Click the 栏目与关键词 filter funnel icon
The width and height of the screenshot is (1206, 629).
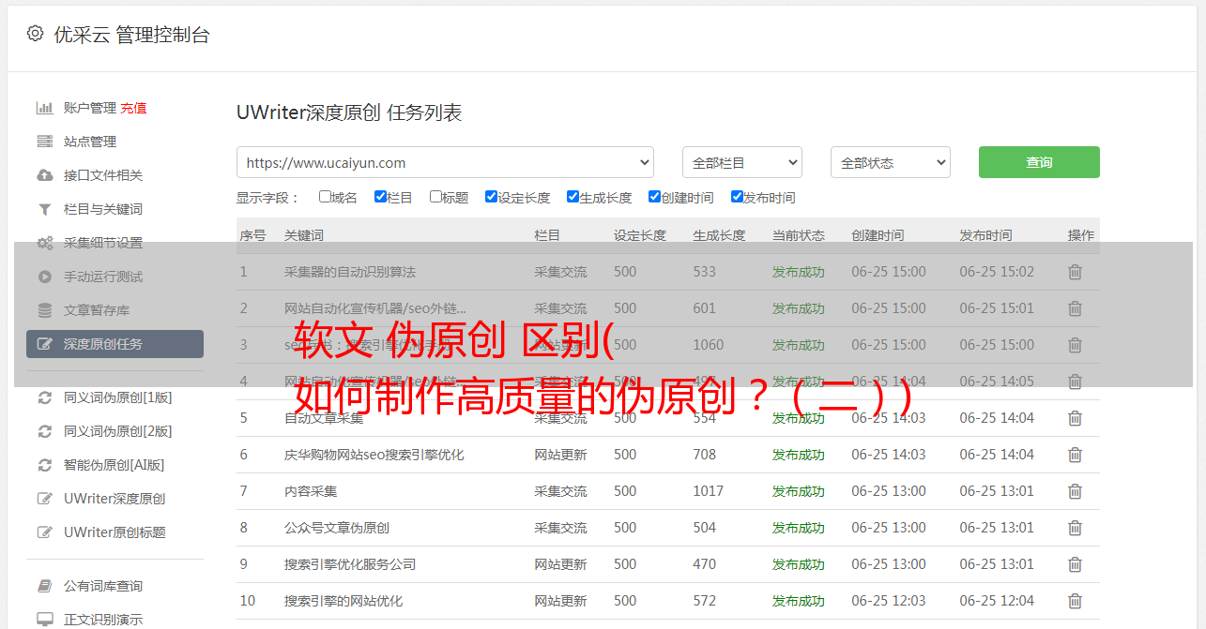(45, 209)
